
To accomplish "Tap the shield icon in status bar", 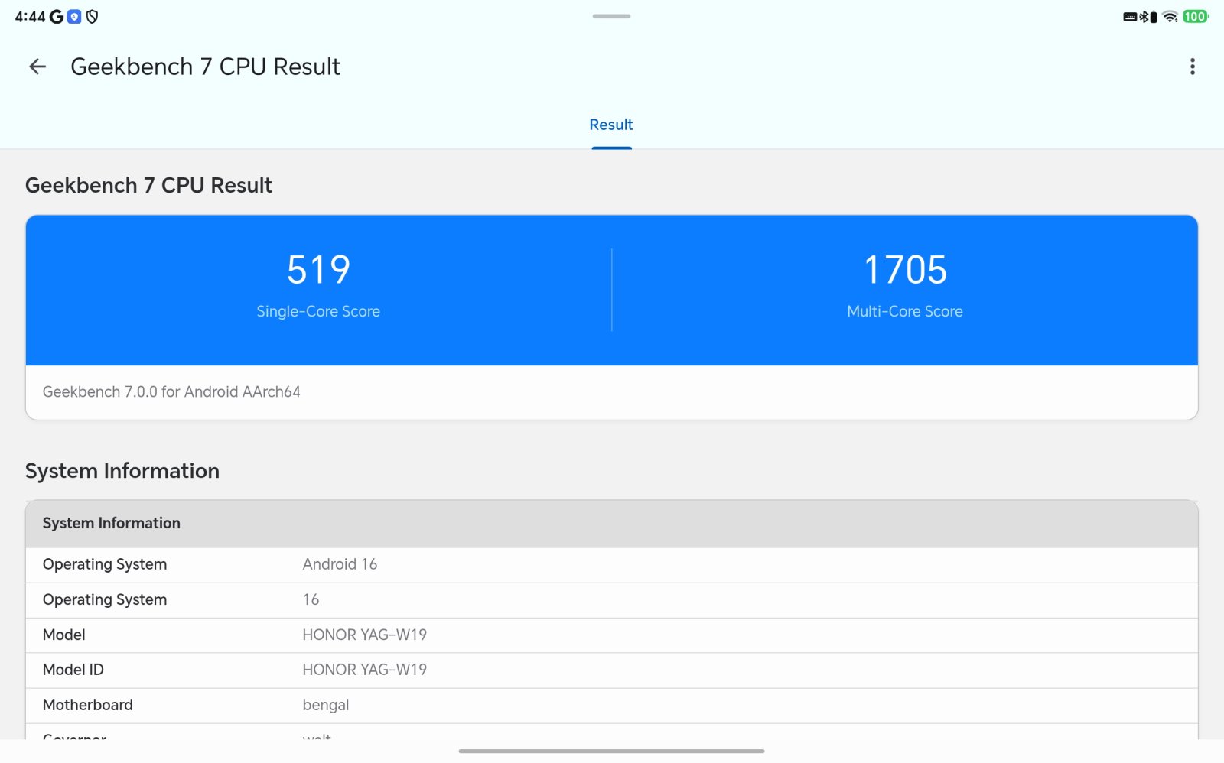I will (x=93, y=17).
